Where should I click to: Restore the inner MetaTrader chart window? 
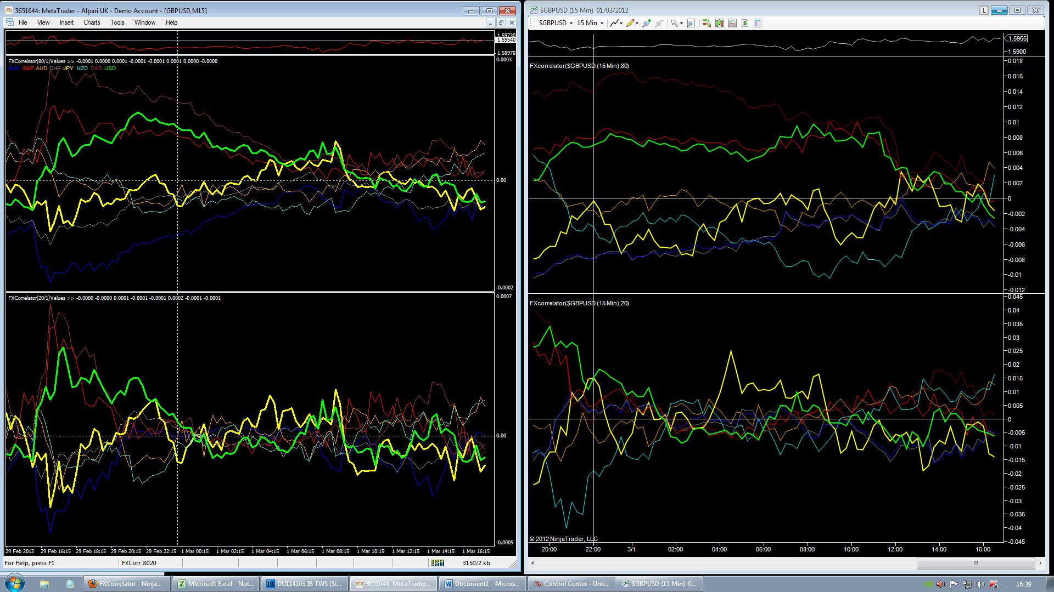pos(501,22)
